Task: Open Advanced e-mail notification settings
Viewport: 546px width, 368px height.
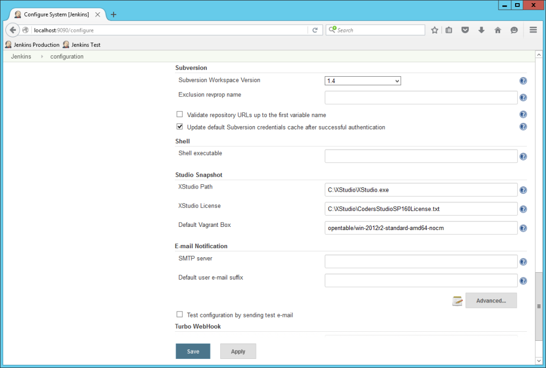Action: pos(491,300)
